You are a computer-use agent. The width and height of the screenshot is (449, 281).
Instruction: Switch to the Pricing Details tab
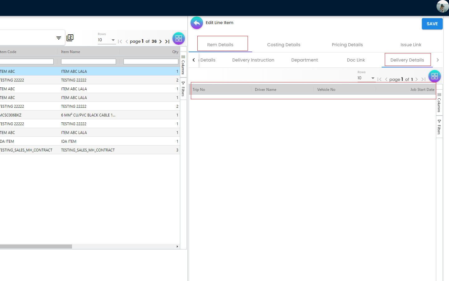pyautogui.click(x=347, y=45)
